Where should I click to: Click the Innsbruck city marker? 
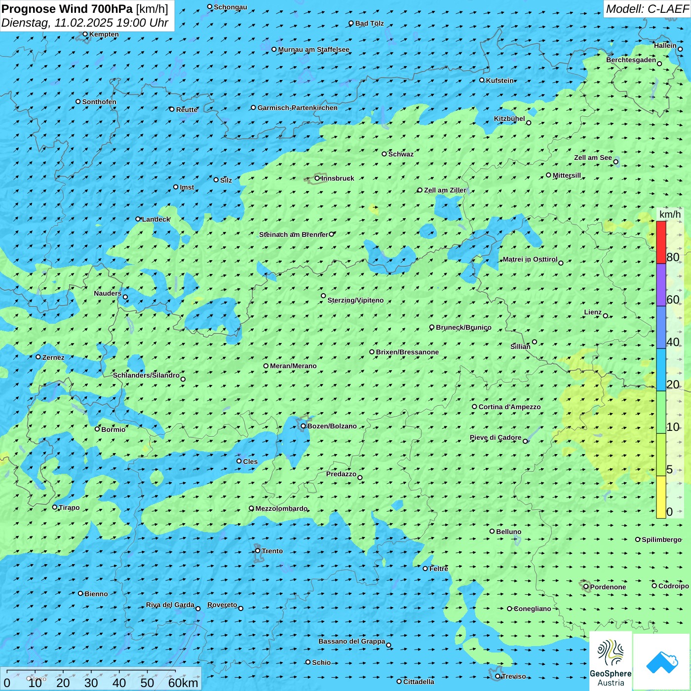(x=317, y=178)
